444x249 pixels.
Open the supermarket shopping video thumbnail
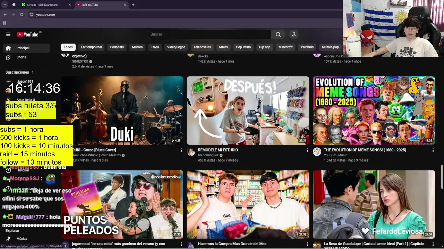pyautogui.click(x=248, y=204)
